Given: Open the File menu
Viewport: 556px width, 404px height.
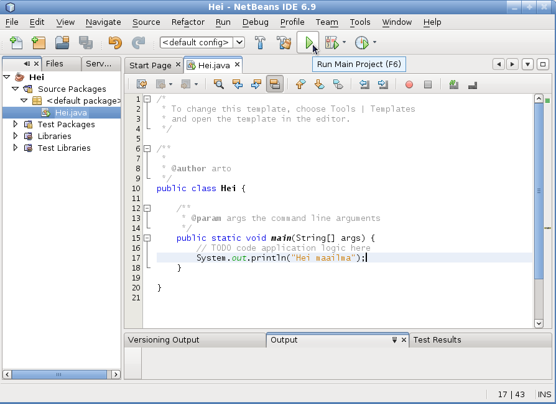Looking at the screenshot, I should coord(12,22).
